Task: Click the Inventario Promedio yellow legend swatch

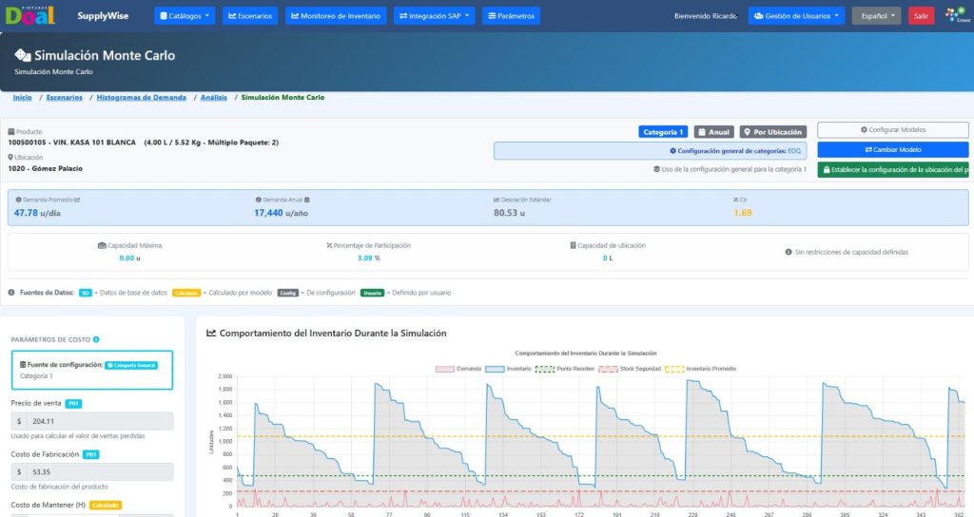Action: point(673,369)
